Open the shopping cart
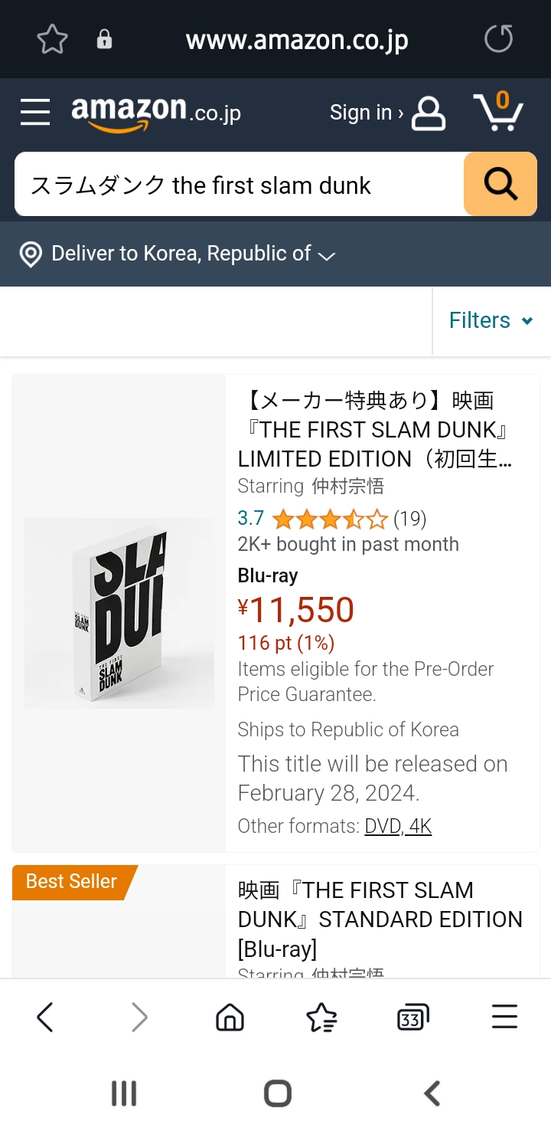 tap(498, 113)
